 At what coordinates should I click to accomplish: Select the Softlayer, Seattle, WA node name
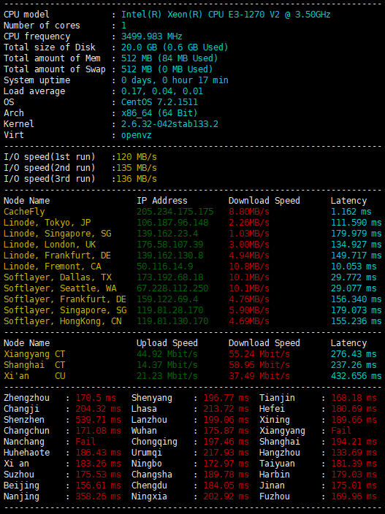click(60, 288)
